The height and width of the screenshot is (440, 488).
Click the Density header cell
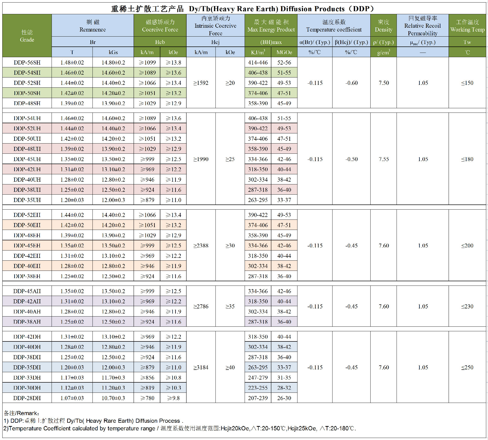tap(383, 26)
